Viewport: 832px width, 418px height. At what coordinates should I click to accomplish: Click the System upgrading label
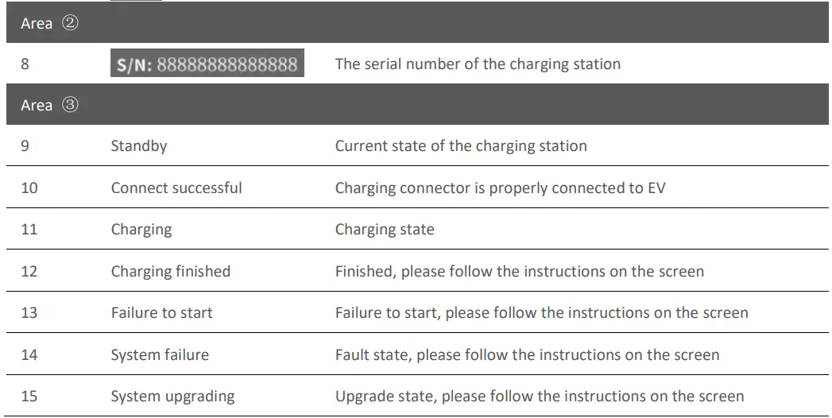point(172,396)
